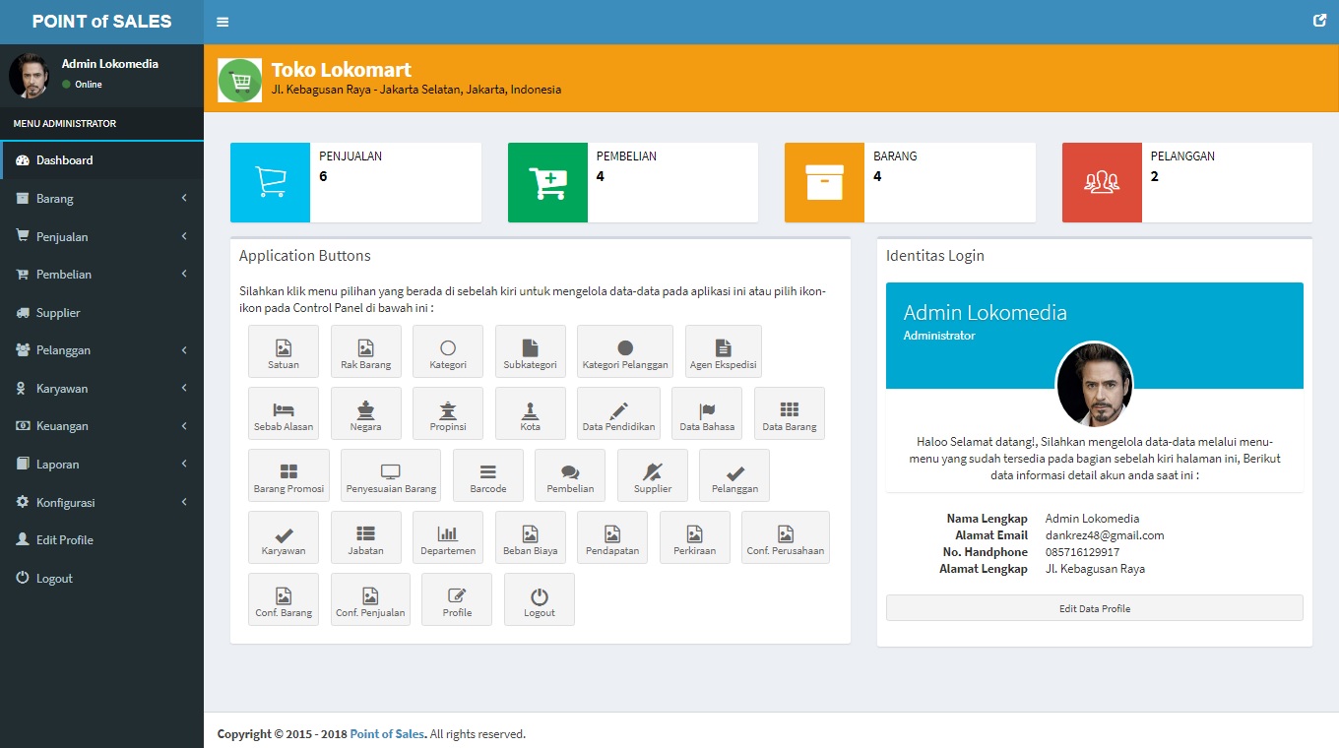1339x748 pixels.
Task: Open the Barcode icon button
Action: click(x=487, y=475)
